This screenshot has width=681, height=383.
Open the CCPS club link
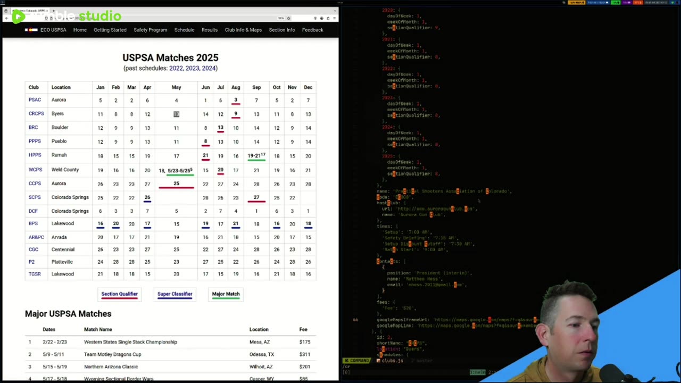click(x=35, y=184)
